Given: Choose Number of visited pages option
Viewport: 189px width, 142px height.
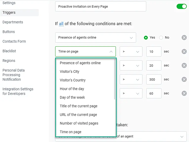Looking at the screenshot, I should tap(79, 123).
